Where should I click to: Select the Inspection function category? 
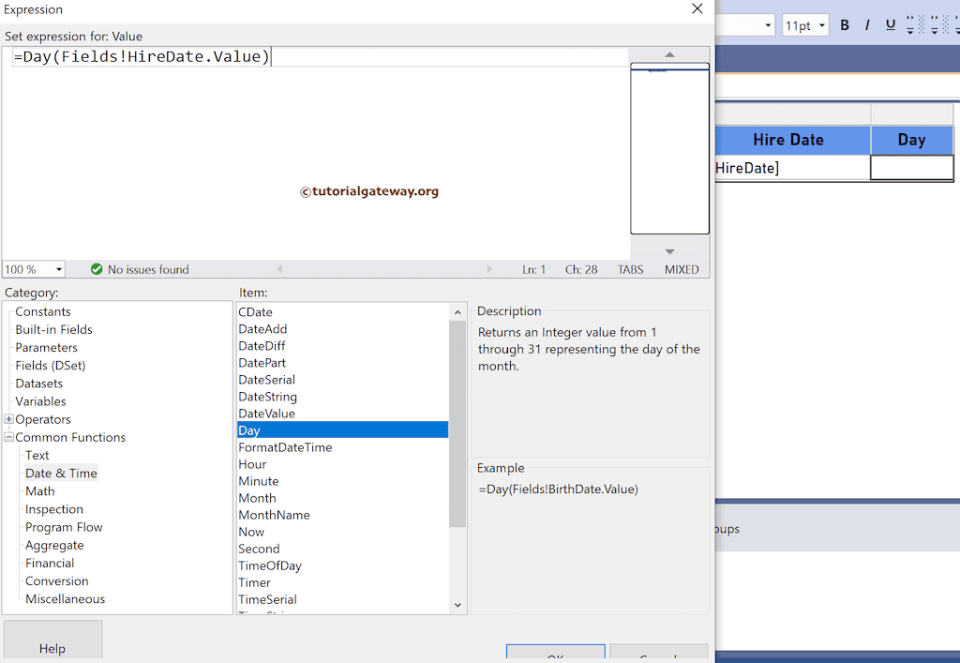tap(53, 509)
